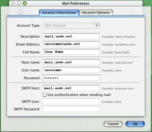Click the 'Description:' label
Image resolution: width=152 pixels, height=132 pixels.
30,37
